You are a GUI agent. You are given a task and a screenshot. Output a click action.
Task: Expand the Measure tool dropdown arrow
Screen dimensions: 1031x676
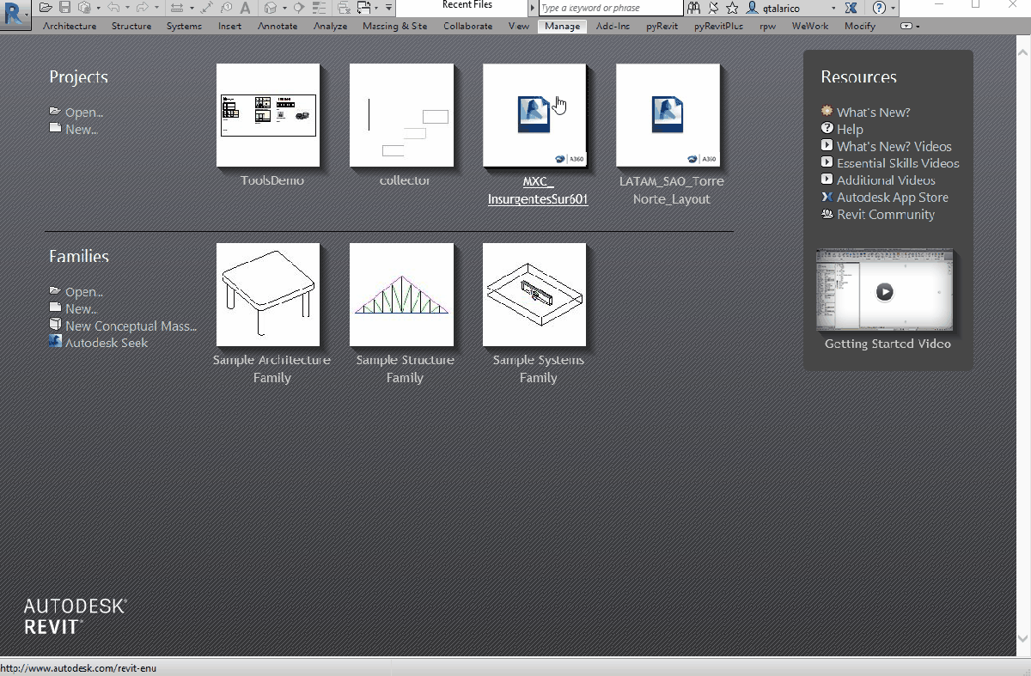point(192,8)
